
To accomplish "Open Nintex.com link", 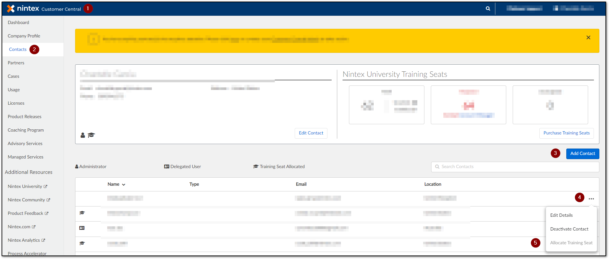I will tap(19, 227).
